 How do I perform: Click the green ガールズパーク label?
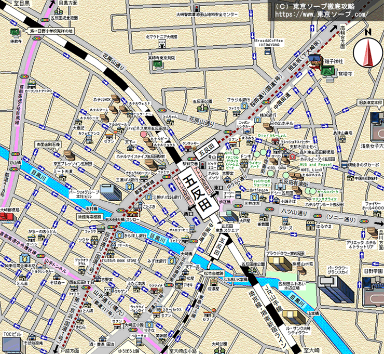click(x=327, y=192)
